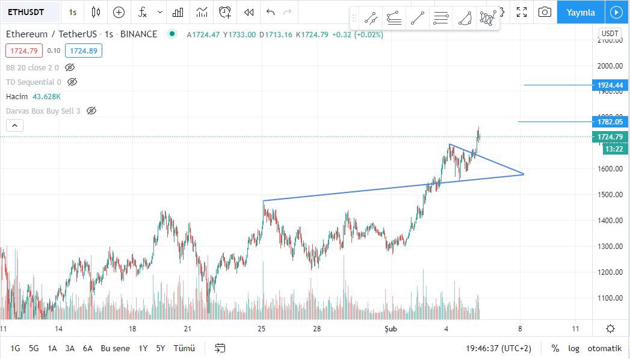Click the blue 1724.89 buy price button
This screenshot has height=359, width=630.
pyautogui.click(x=84, y=51)
